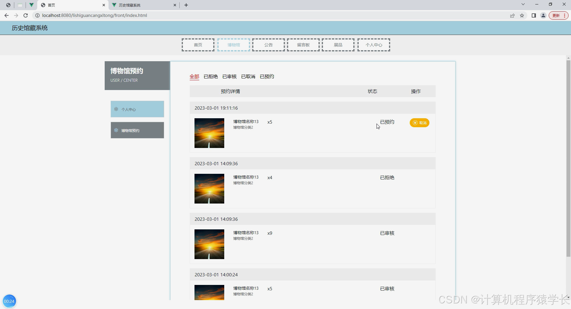
Task: Bookmark this page with the star icon
Action: 522,15
